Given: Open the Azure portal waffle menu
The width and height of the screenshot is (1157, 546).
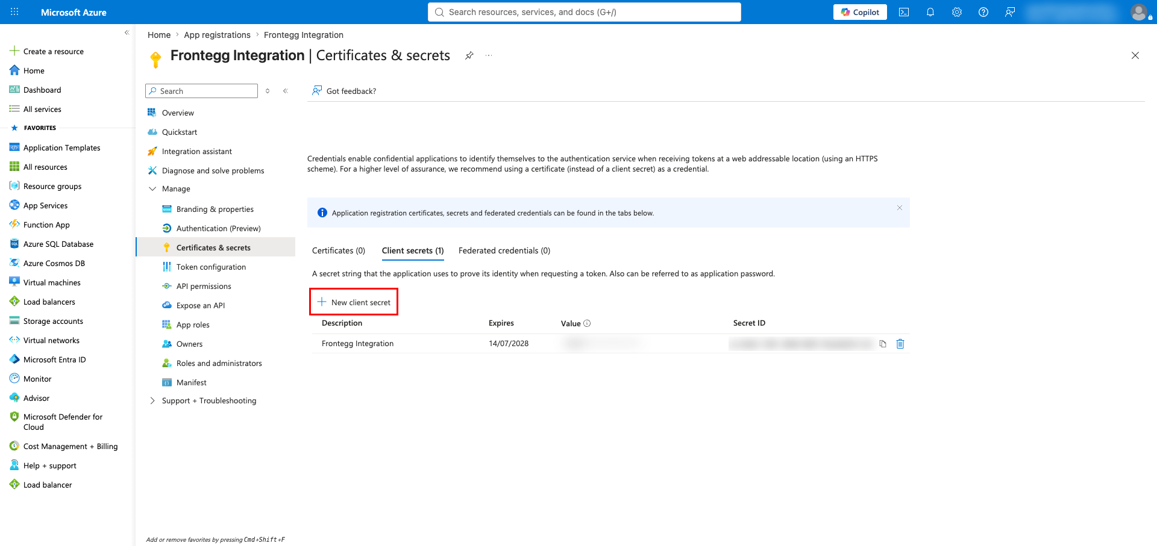Looking at the screenshot, I should (14, 12).
